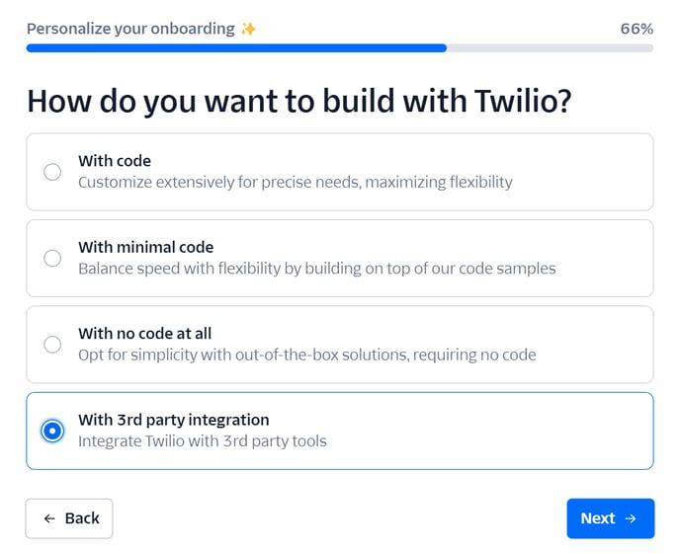The height and width of the screenshot is (554, 680).
Task: Click the 66% progress label
Action: click(637, 29)
